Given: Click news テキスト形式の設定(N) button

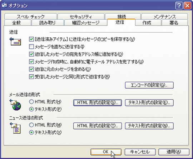Looking at the screenshot, I should click(x=149, y=126).
